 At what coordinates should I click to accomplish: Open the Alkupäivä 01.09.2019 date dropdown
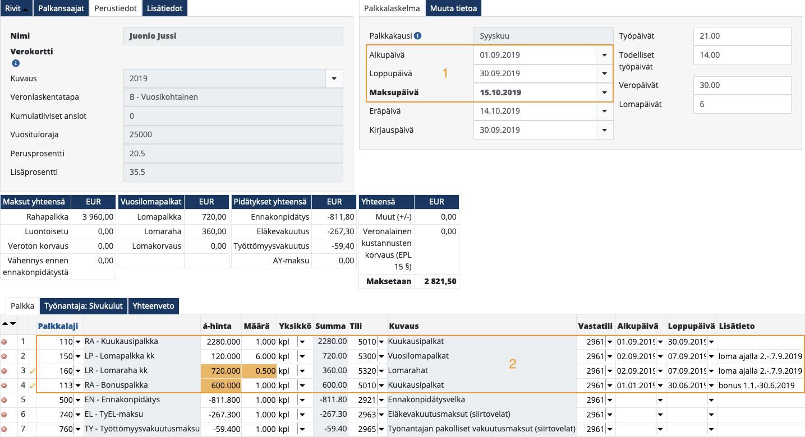604,55
